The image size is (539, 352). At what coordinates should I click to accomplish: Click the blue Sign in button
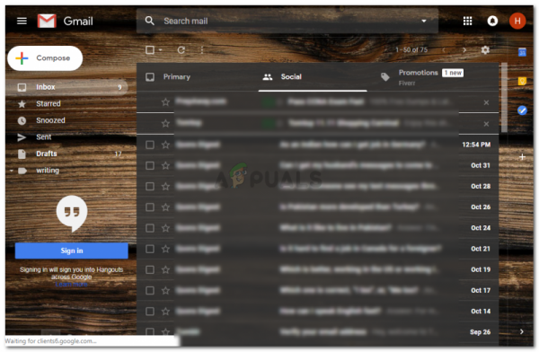click(72, 251)
